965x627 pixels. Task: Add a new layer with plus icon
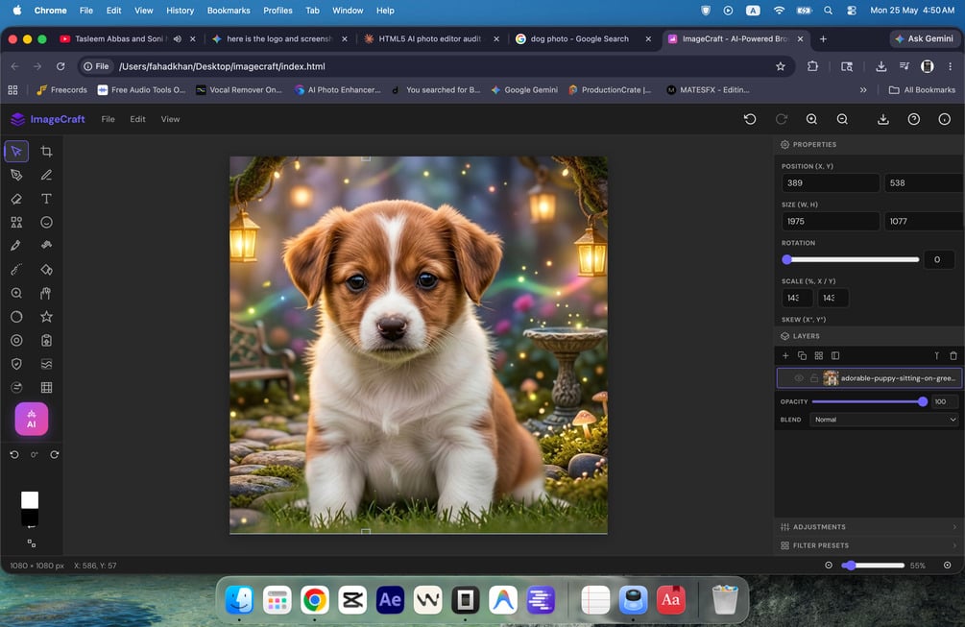785,355
